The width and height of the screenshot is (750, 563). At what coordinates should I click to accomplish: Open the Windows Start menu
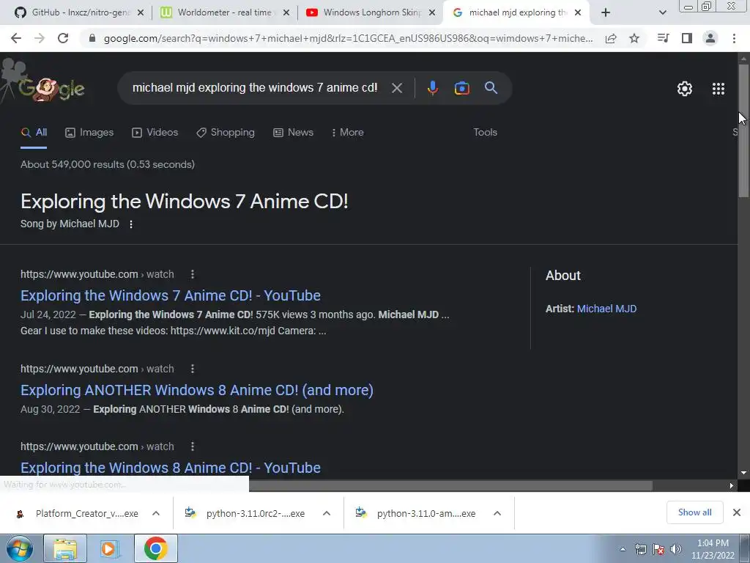tap(19, 548)
